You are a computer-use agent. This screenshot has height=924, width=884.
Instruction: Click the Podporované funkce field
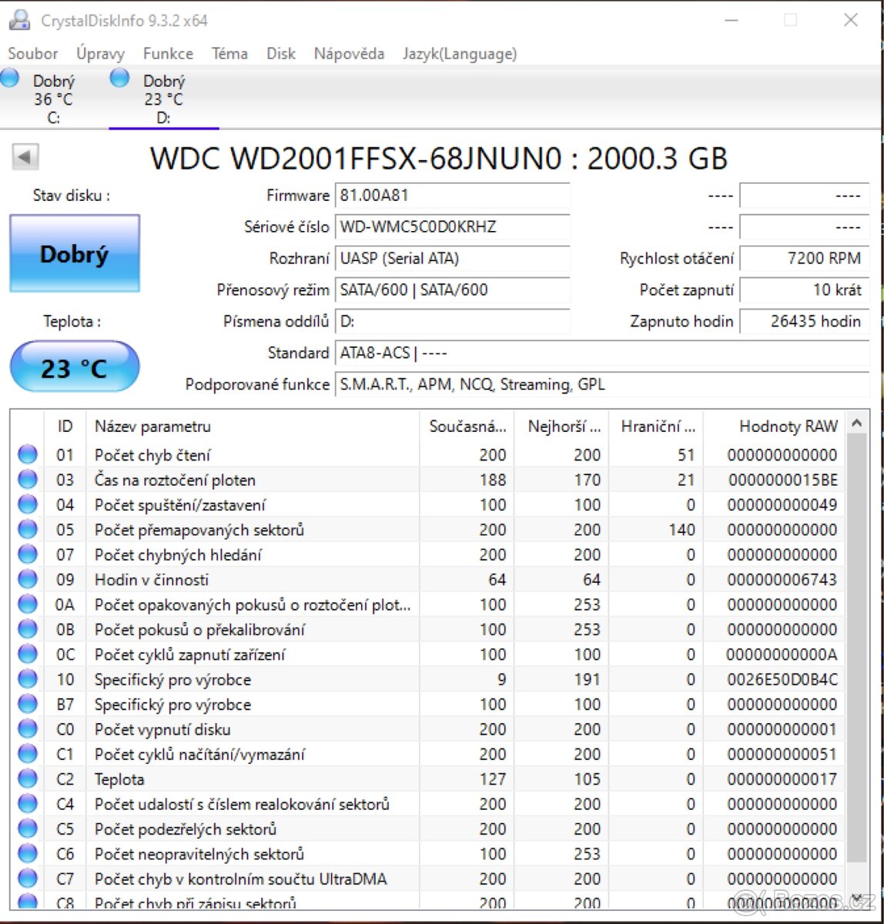(x=603, y=384)
